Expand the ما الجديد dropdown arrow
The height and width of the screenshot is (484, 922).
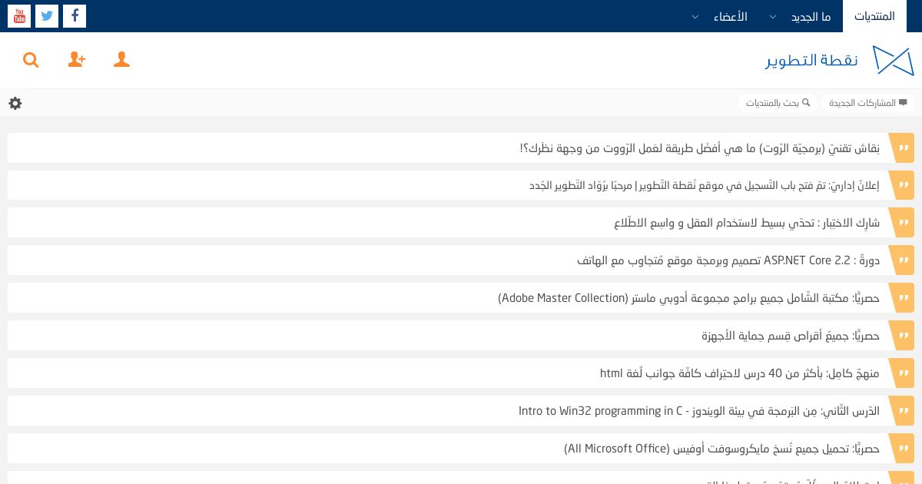pyautogui.click(x=773, y=16)
